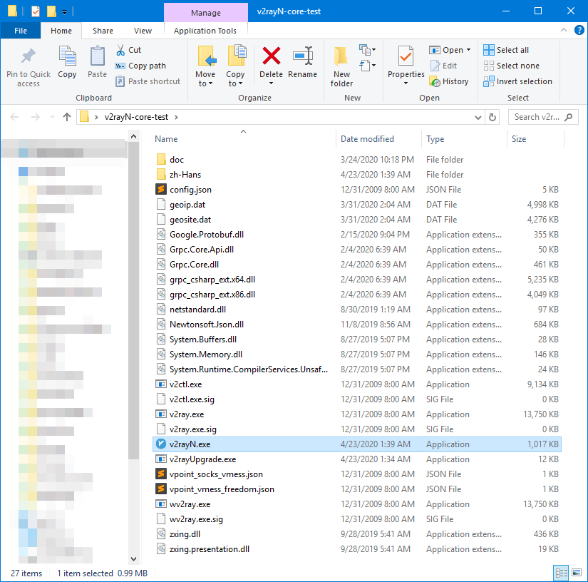Click Select none in ribbon
Image resolution: width=588 pixels, height=582 pixels.
(511, 66)
